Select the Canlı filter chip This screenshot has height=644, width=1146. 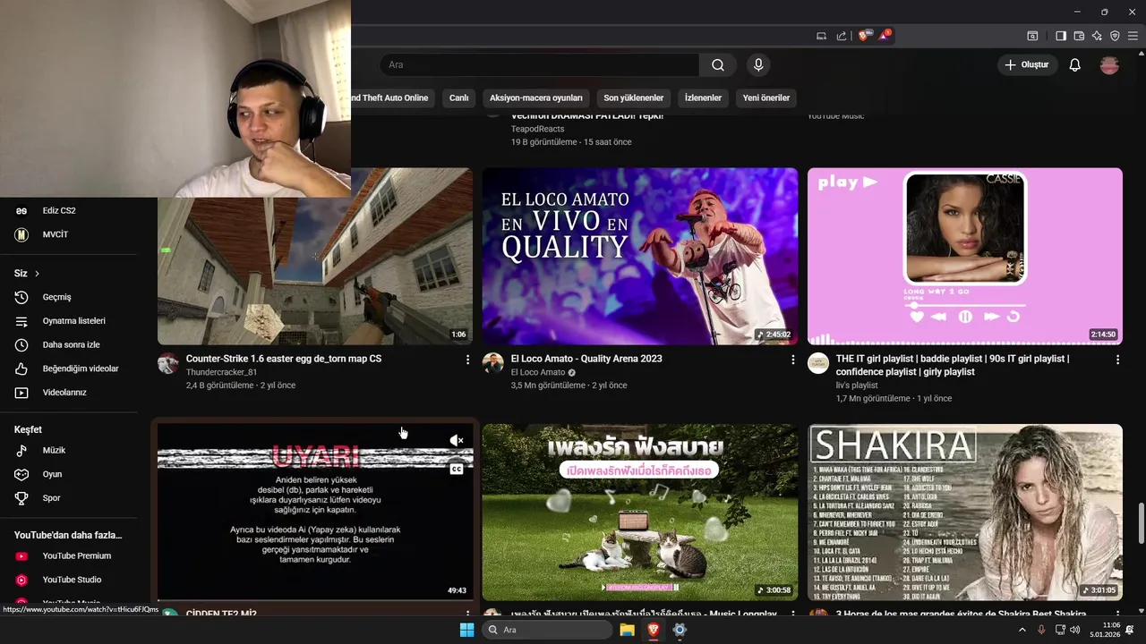pos(458,98)
